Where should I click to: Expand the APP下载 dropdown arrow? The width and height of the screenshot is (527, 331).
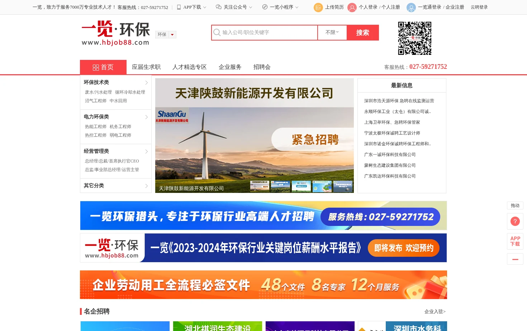coord(205,7)
